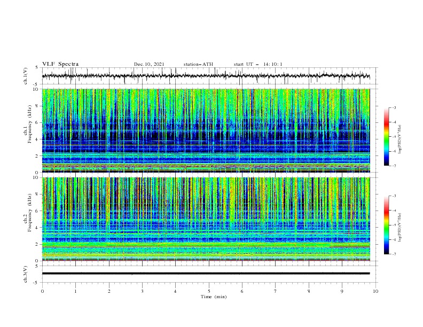Screen dimensions: 423x327
Task: Click the "ch.3(V)" axis label
Action: (26, 274)
